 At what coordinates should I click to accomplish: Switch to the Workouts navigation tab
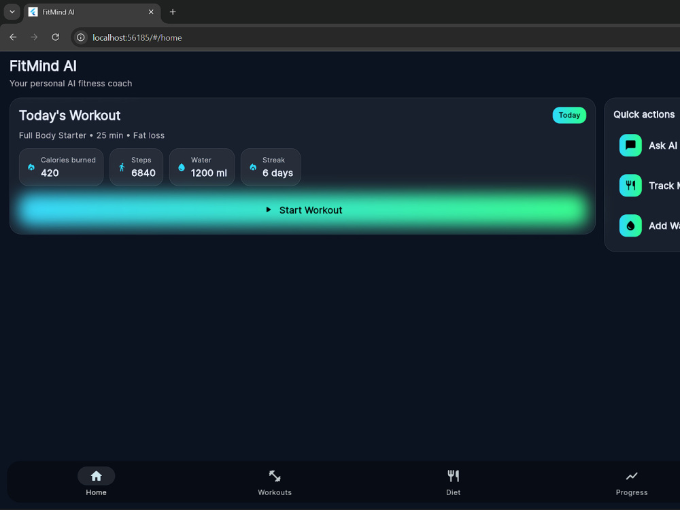pos(275,481)
